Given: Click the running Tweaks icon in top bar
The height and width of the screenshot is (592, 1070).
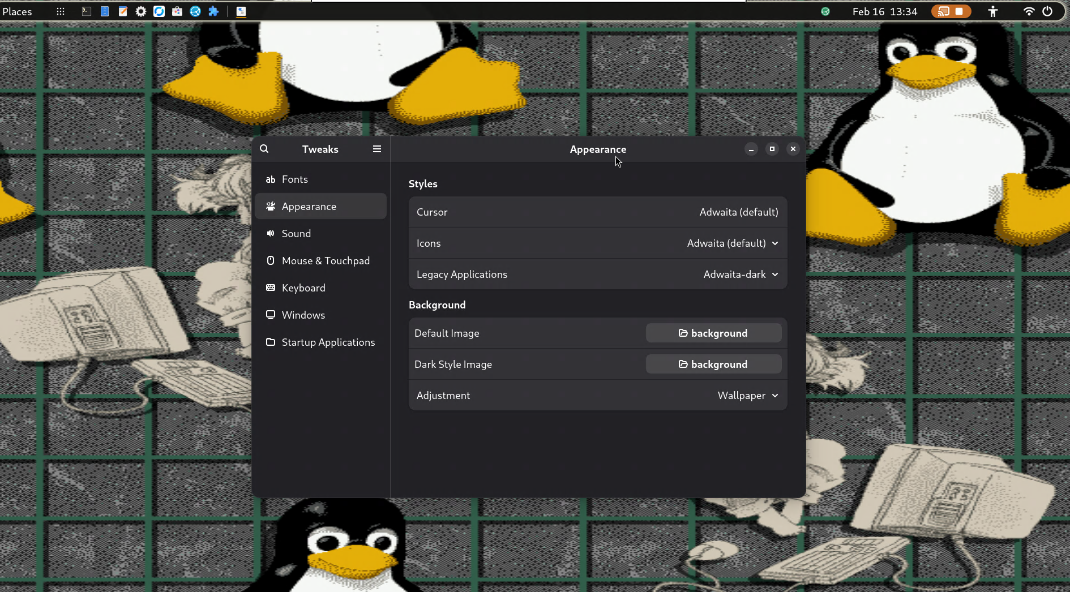Looking at the screenshot, I should (x=241, y=11).
